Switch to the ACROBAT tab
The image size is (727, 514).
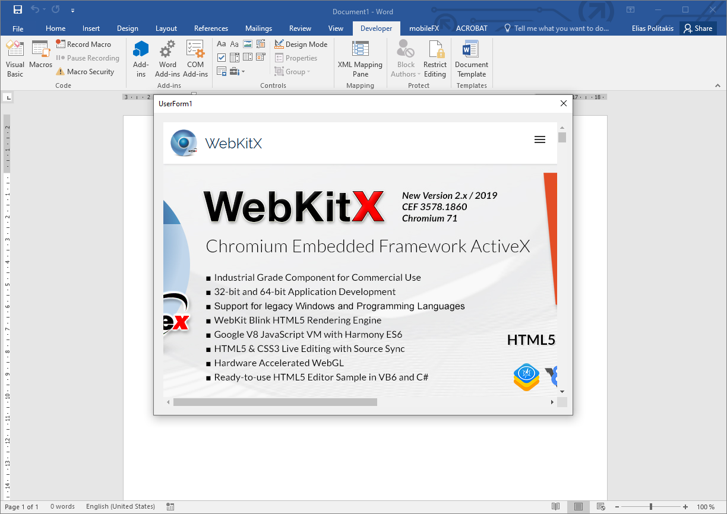pyautogui.click(x=472, y=28)
